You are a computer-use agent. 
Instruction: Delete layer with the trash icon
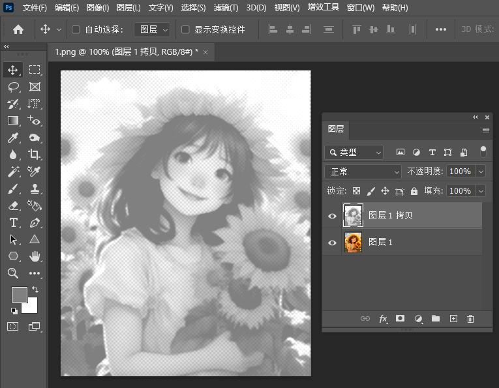point(470,319)
